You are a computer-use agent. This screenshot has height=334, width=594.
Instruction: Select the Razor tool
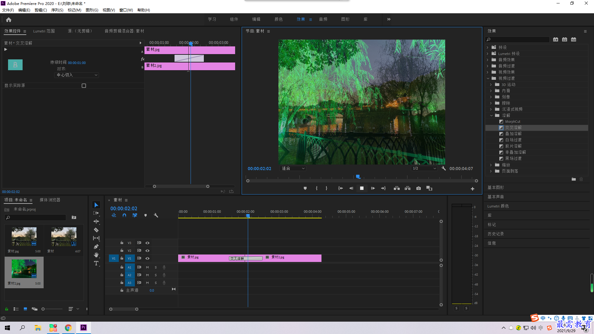point(96,230)
